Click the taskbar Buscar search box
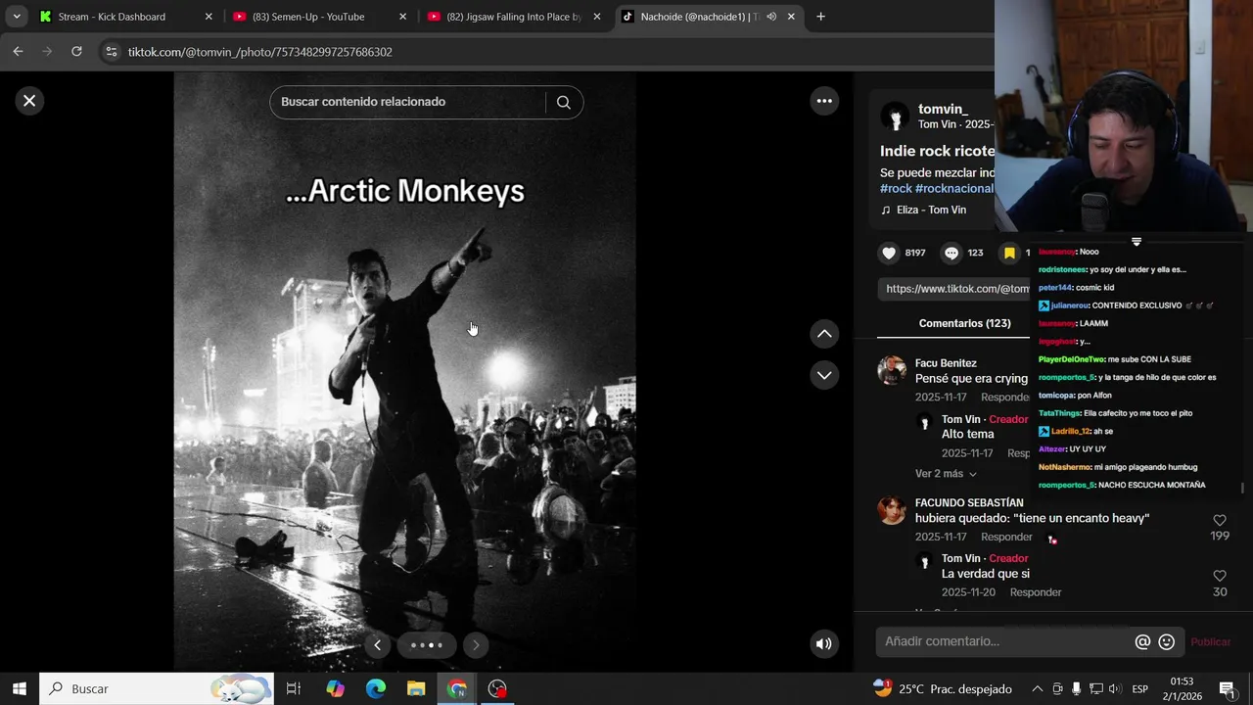The height and width of the screenshot is (705, 1253). point(157,688)
